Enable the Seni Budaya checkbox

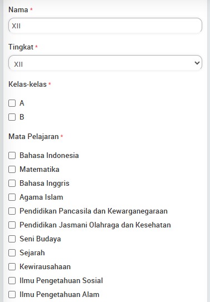coord(12,239)
